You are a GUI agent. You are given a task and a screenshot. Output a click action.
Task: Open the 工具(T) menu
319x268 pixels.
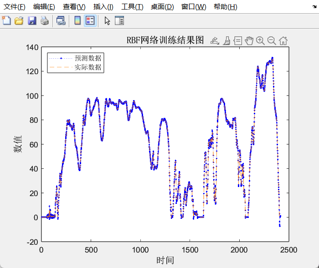click(x=132, y=7)
